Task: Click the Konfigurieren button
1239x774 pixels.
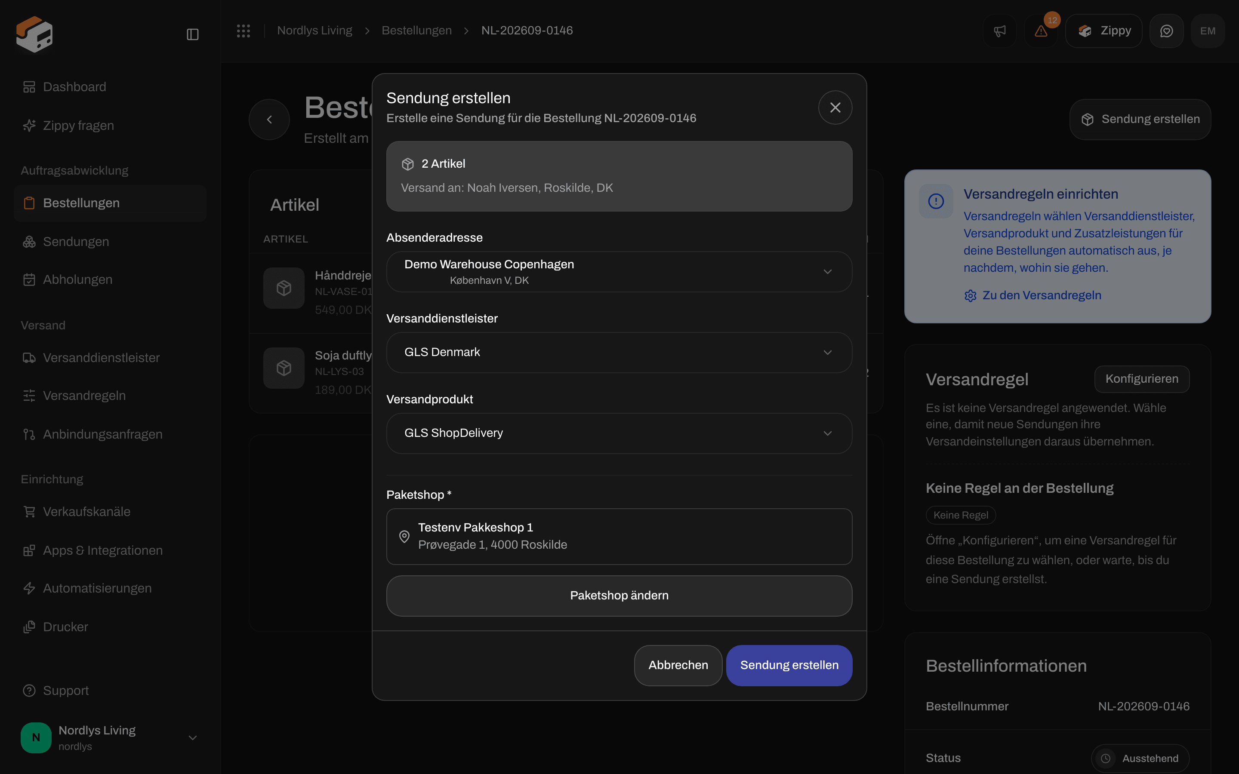Action: click(x=1142, y=379)
